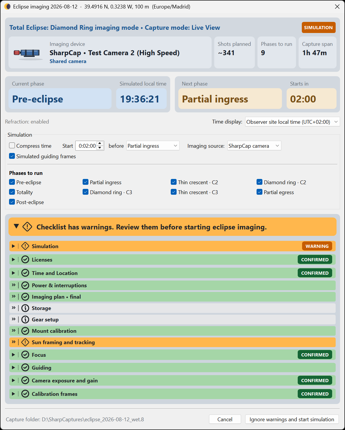Image resolution: width=345 pixels, height=430 pixels.
Task: Click Ignore warnings and start simulation
Action: [292, 419]
